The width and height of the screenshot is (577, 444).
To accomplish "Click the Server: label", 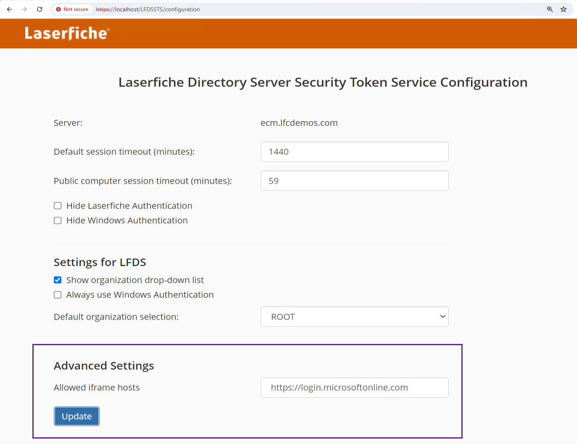I will click(68, 123).
